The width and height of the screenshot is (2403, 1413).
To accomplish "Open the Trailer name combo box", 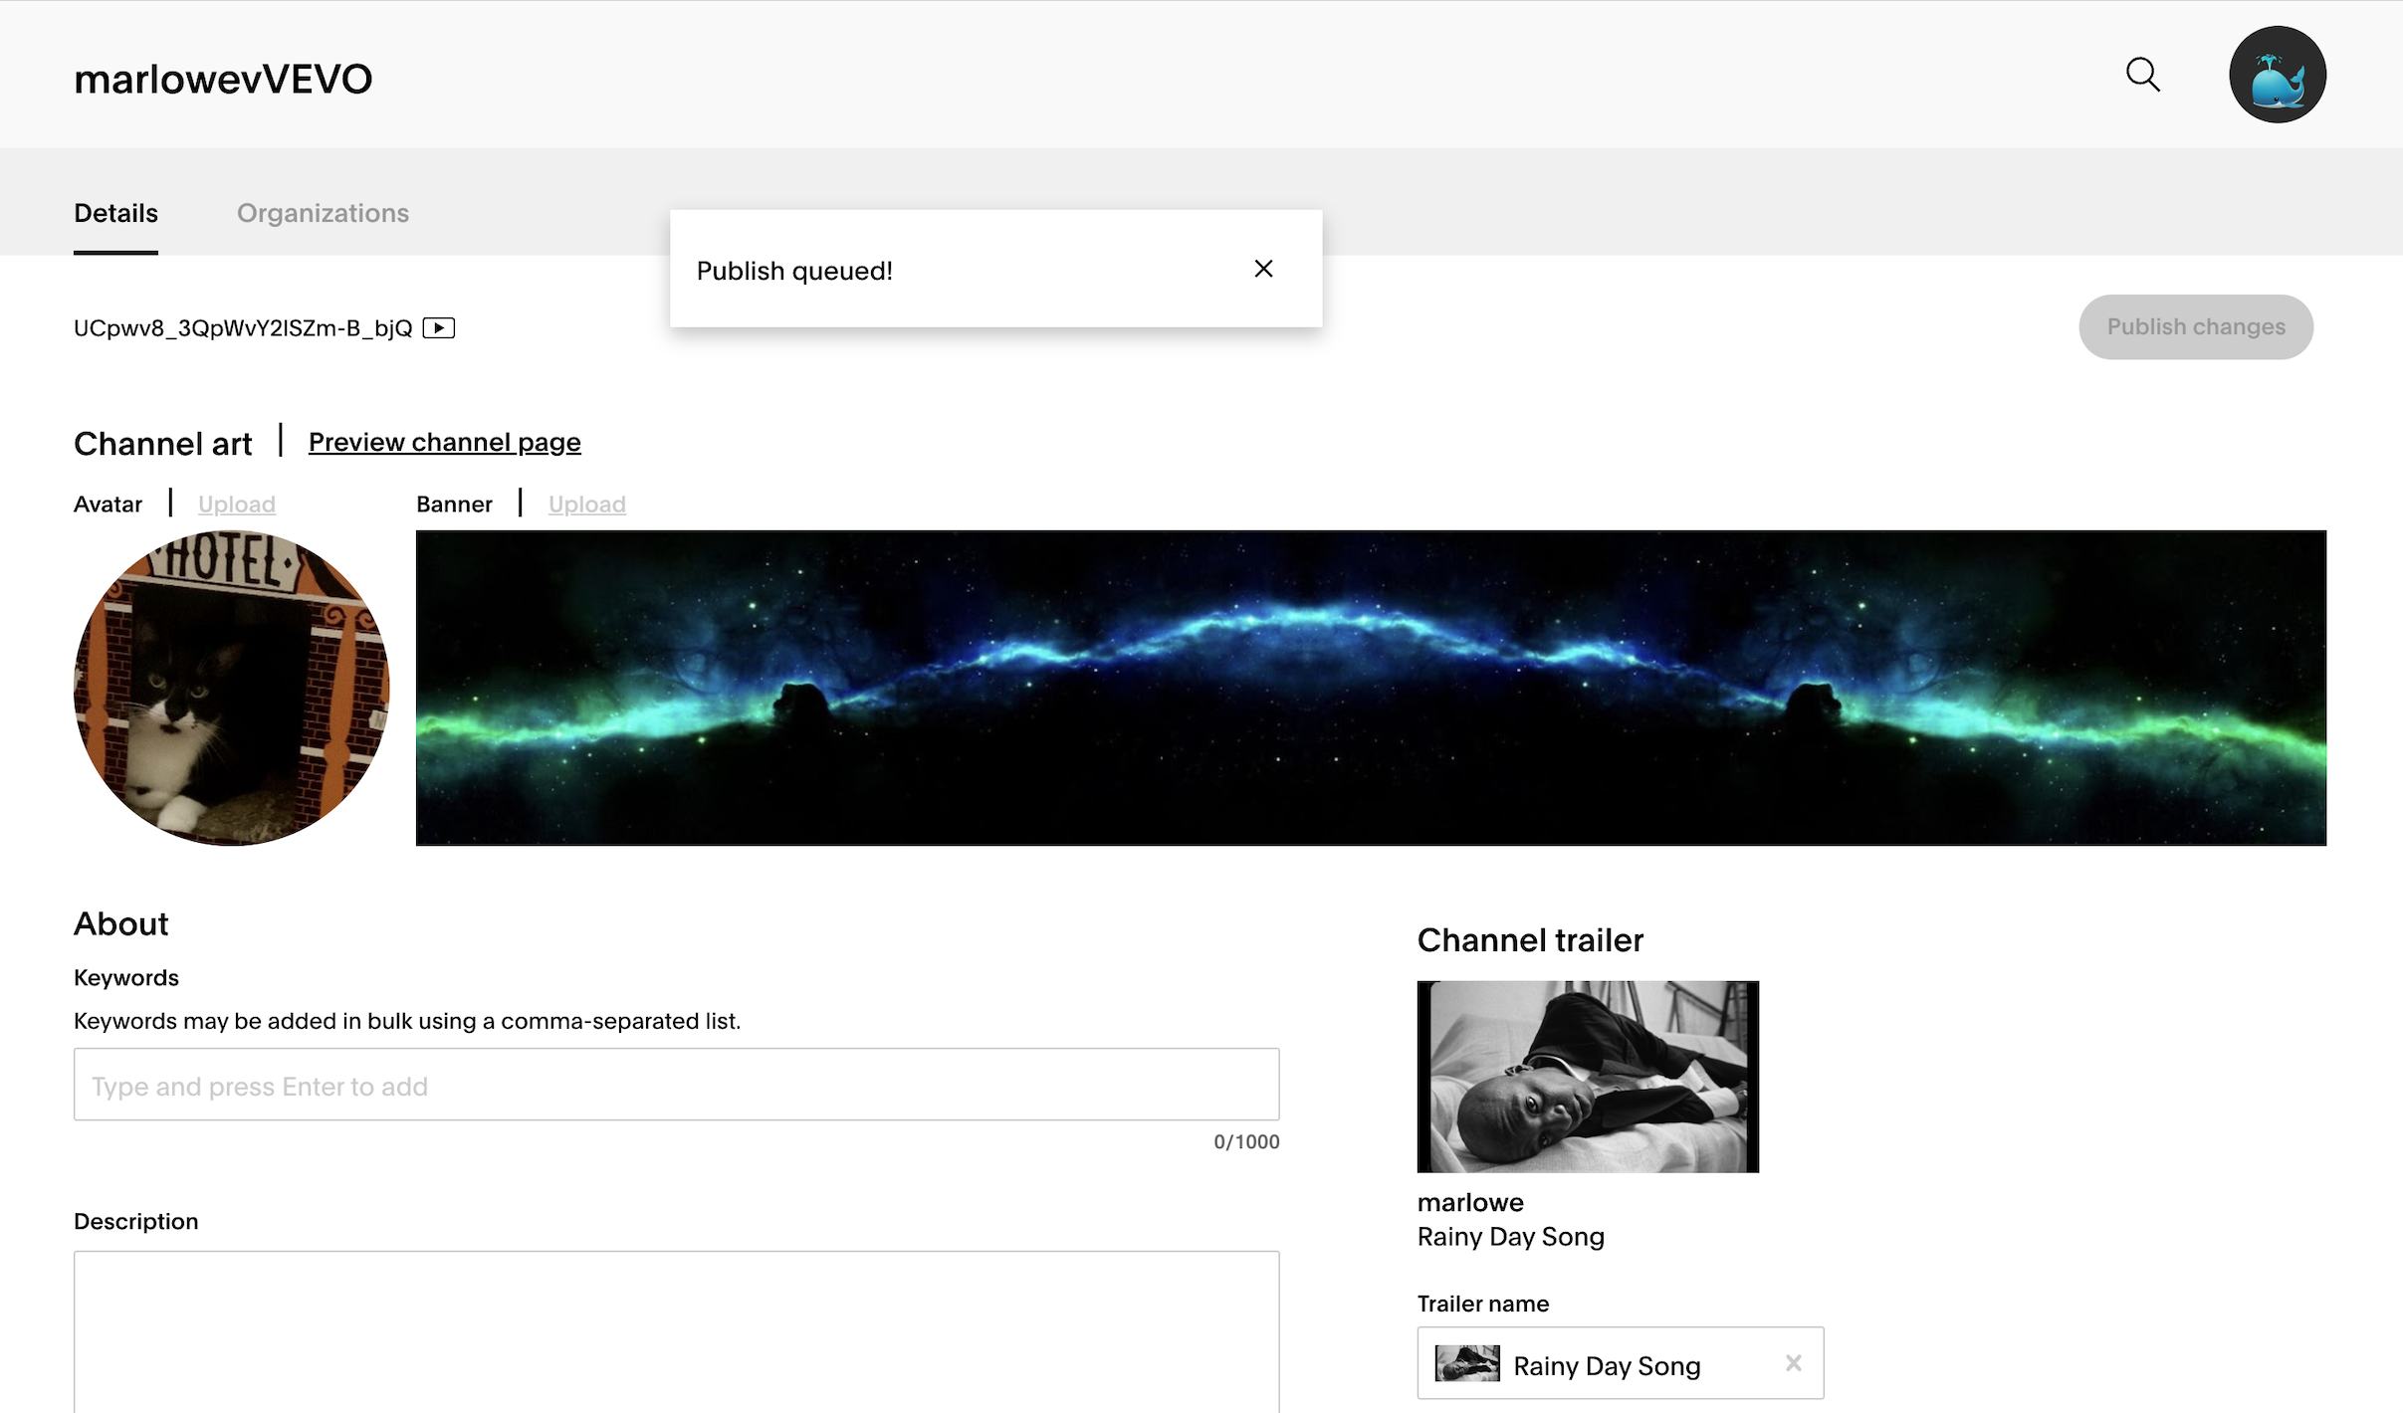I will 1620,1363.
